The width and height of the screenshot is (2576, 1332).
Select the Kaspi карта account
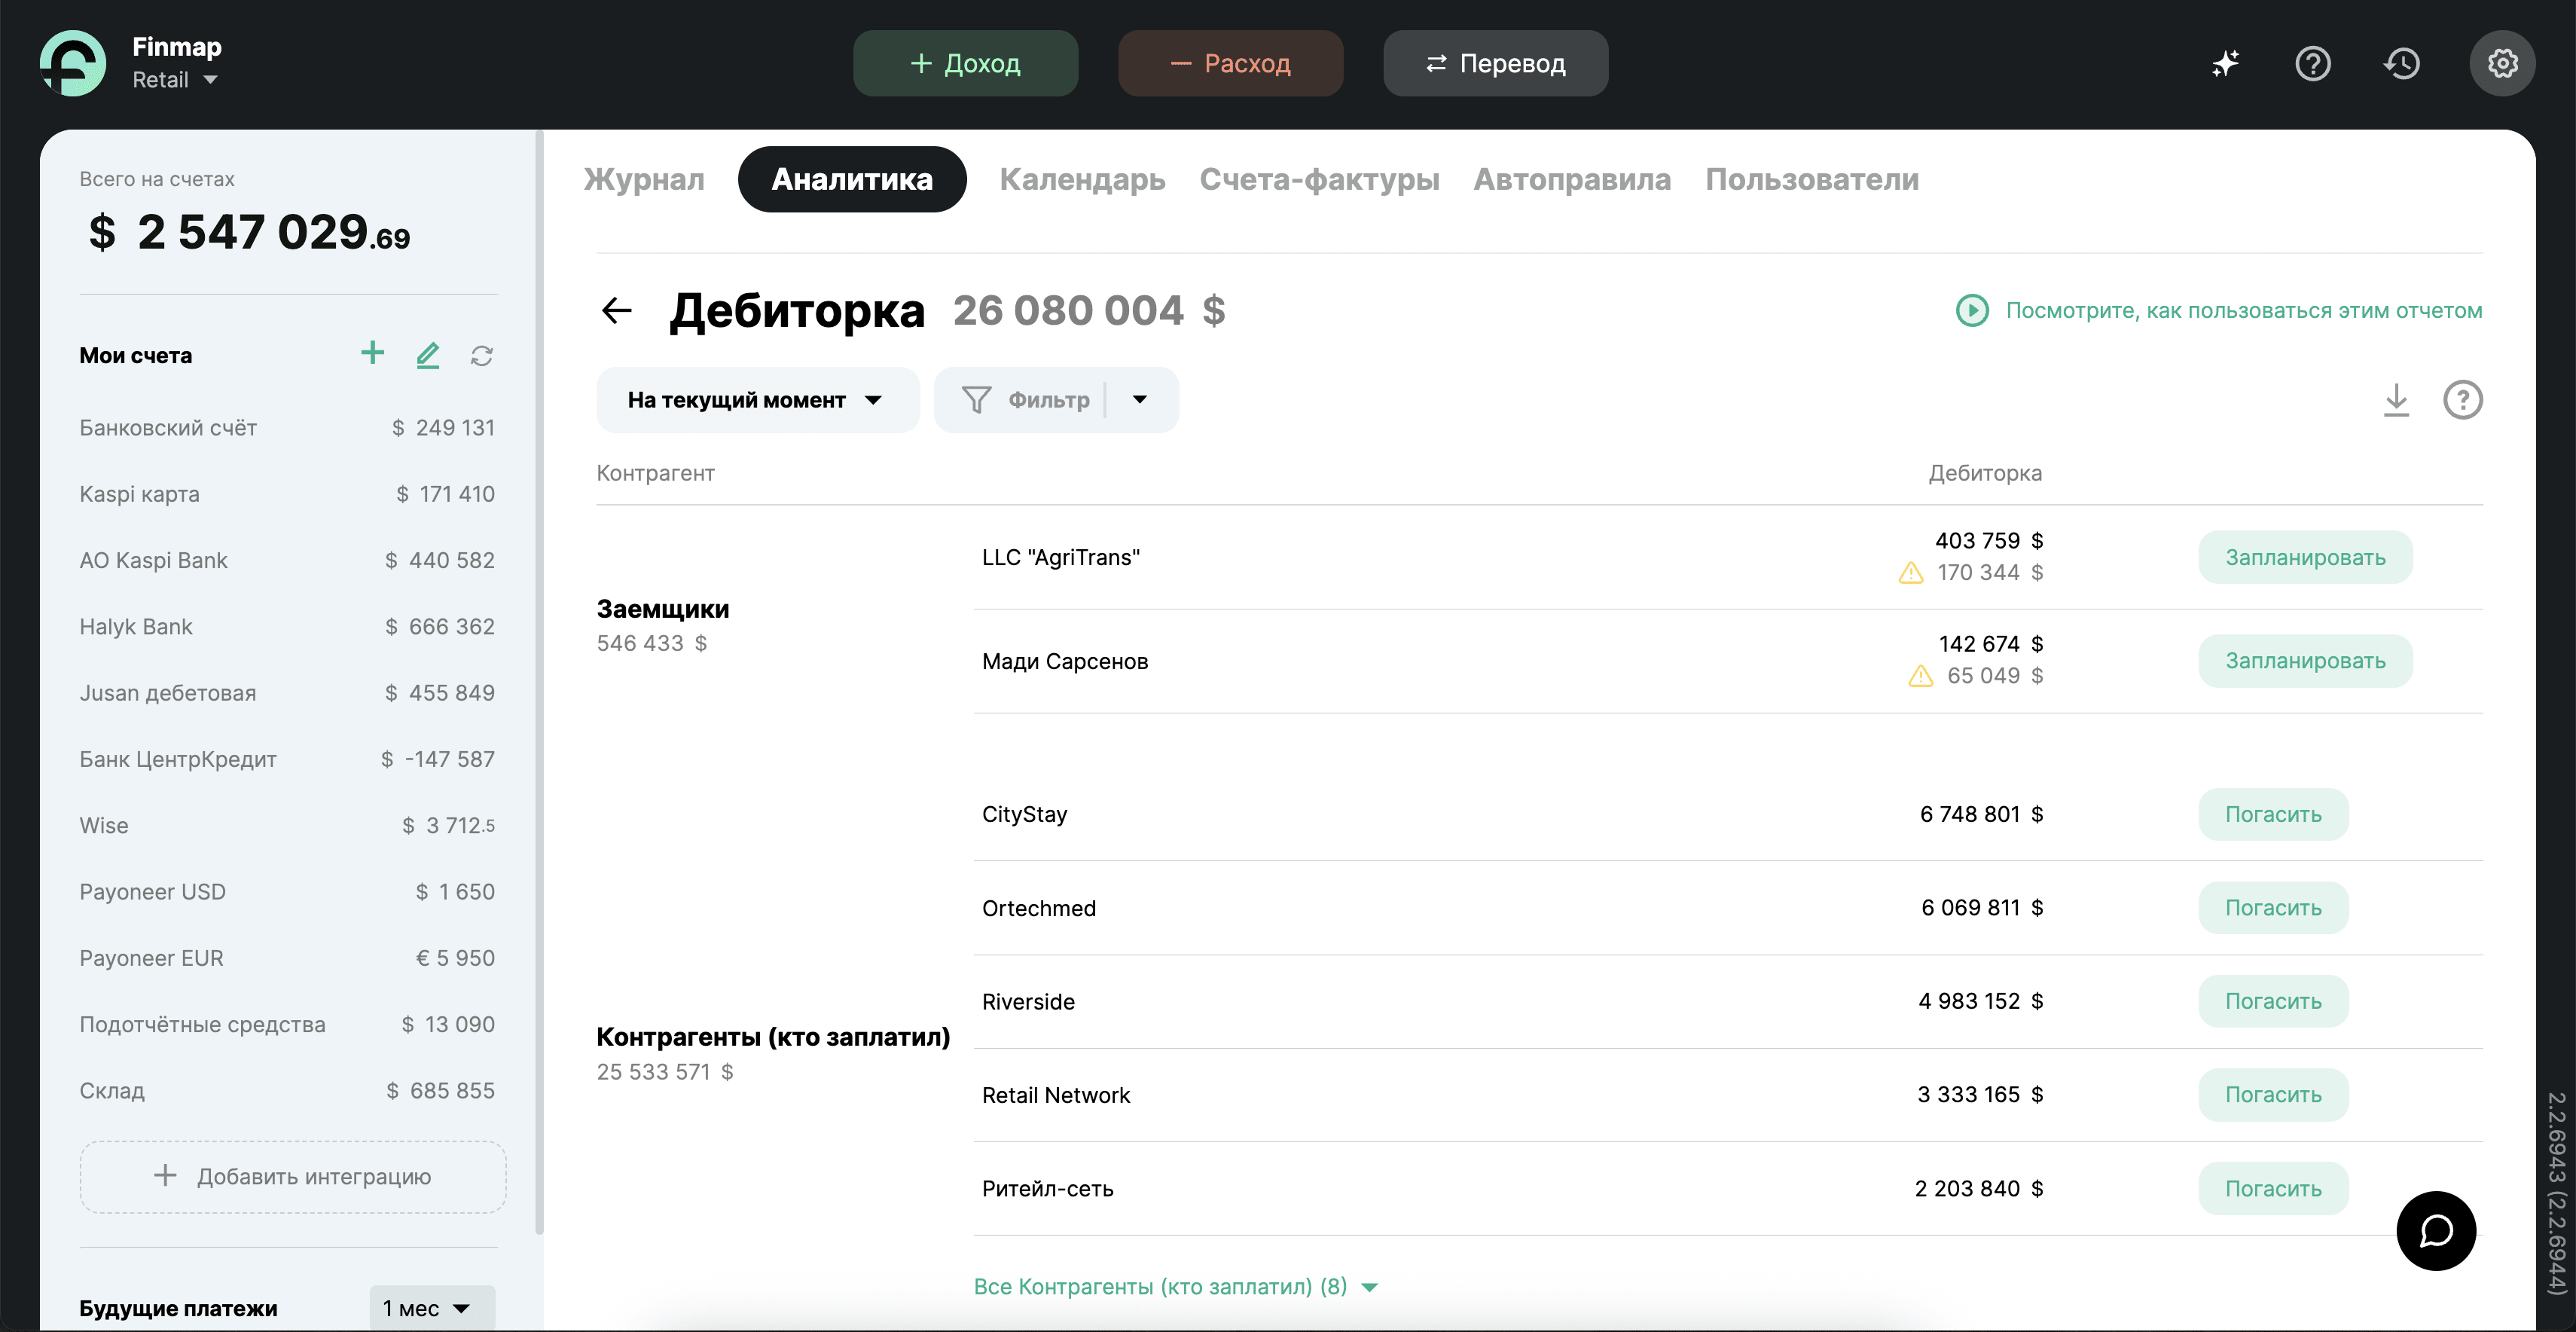click(x=287, y=494)
